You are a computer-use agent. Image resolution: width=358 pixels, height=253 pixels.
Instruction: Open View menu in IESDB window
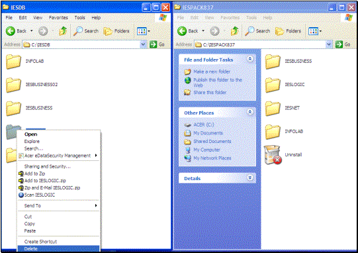click(x=38, y=18)
